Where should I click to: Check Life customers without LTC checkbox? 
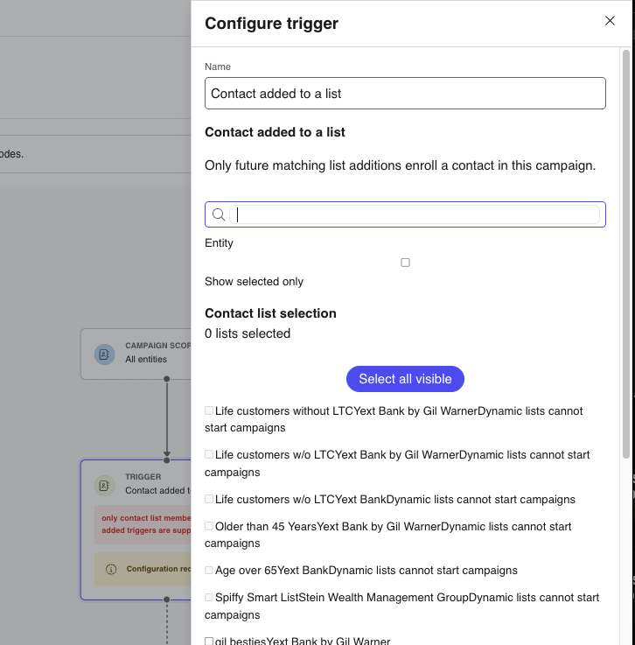point(209,410)
